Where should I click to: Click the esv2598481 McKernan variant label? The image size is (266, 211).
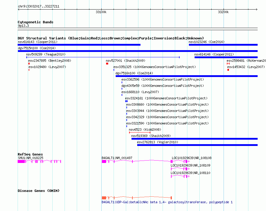pos(246,61)
